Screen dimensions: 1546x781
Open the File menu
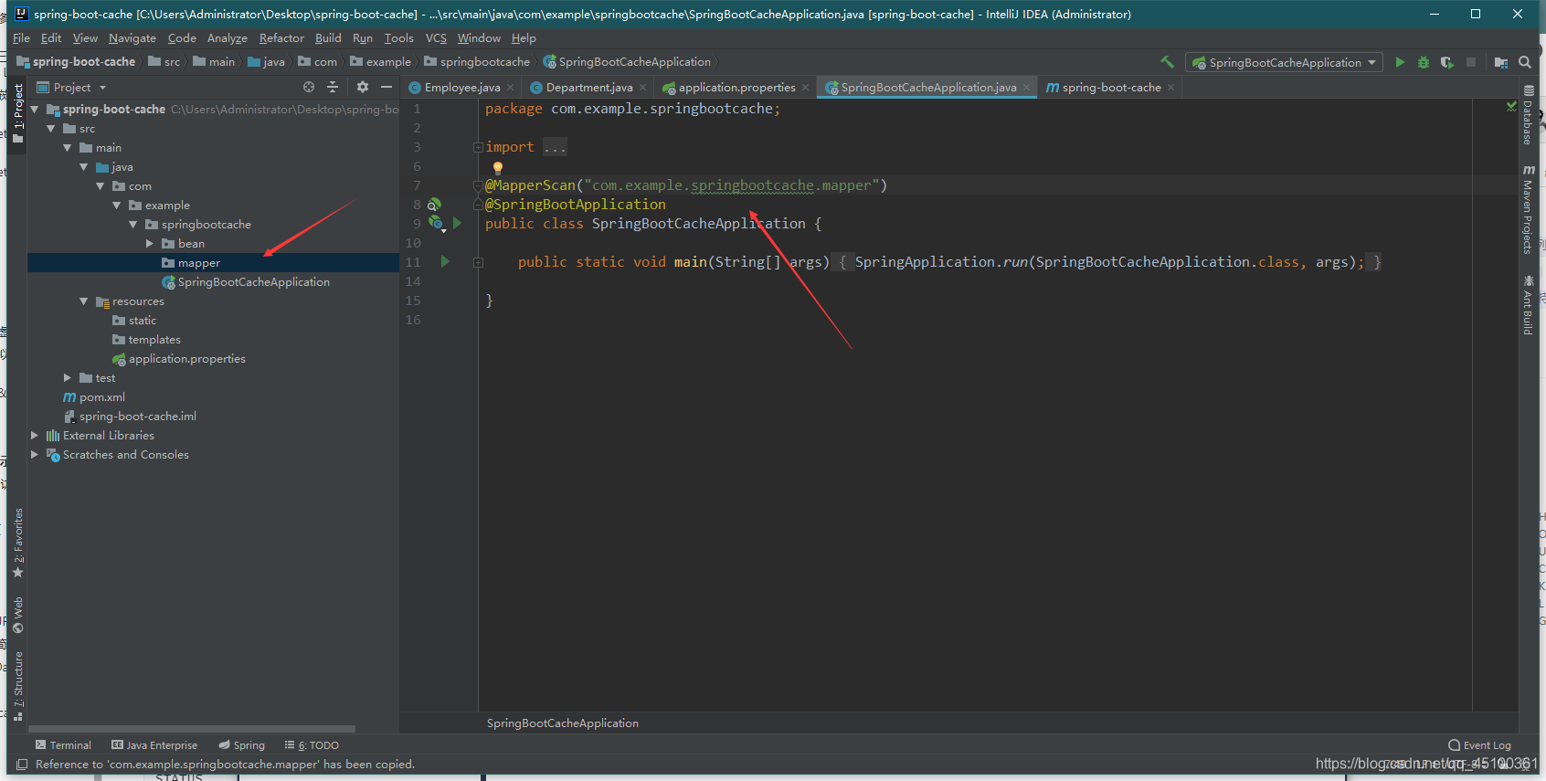(x=21, y=38)
